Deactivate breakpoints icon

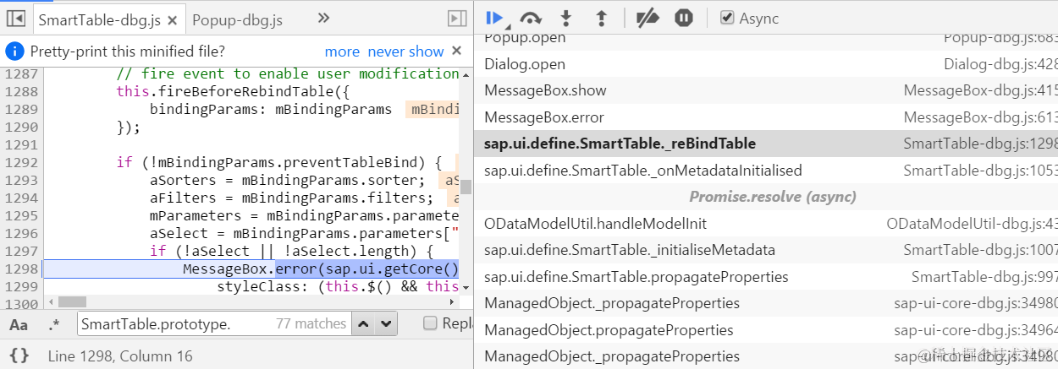(x=647, y=18)
